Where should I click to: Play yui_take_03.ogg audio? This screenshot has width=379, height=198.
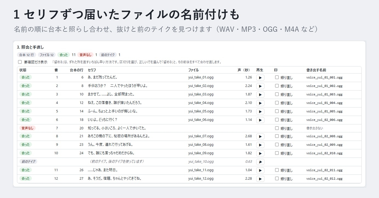(x=260, y=95)
